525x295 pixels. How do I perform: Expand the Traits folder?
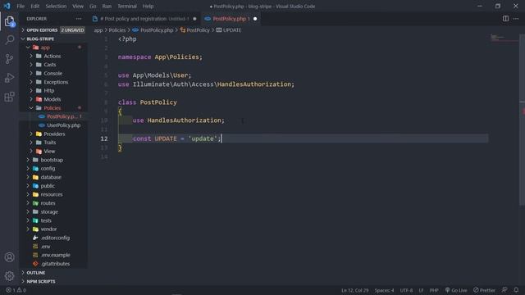(50, 143)
